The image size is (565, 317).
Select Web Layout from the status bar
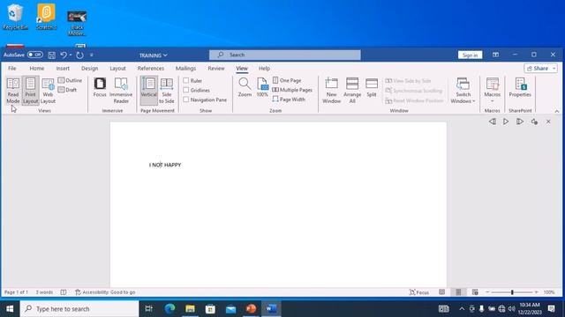(475, 292)
